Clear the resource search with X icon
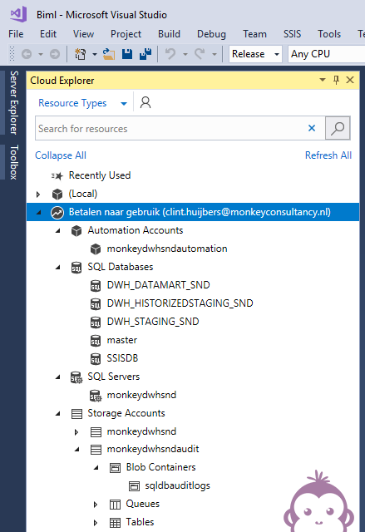365x532 pixels. (x=312, y=128)
